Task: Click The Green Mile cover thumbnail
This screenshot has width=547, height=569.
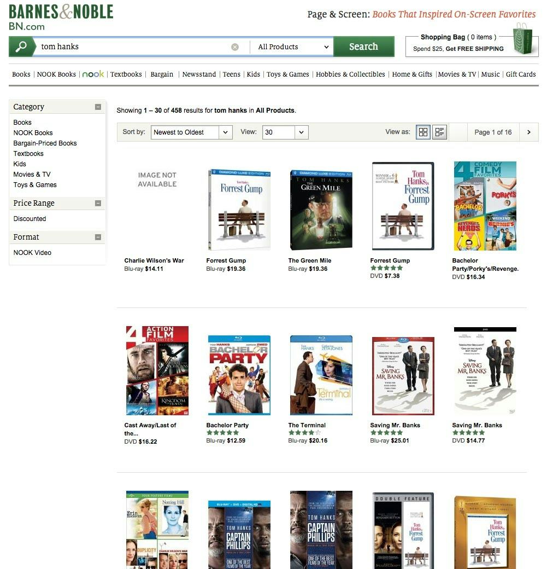Action: [x=321, y=210]
